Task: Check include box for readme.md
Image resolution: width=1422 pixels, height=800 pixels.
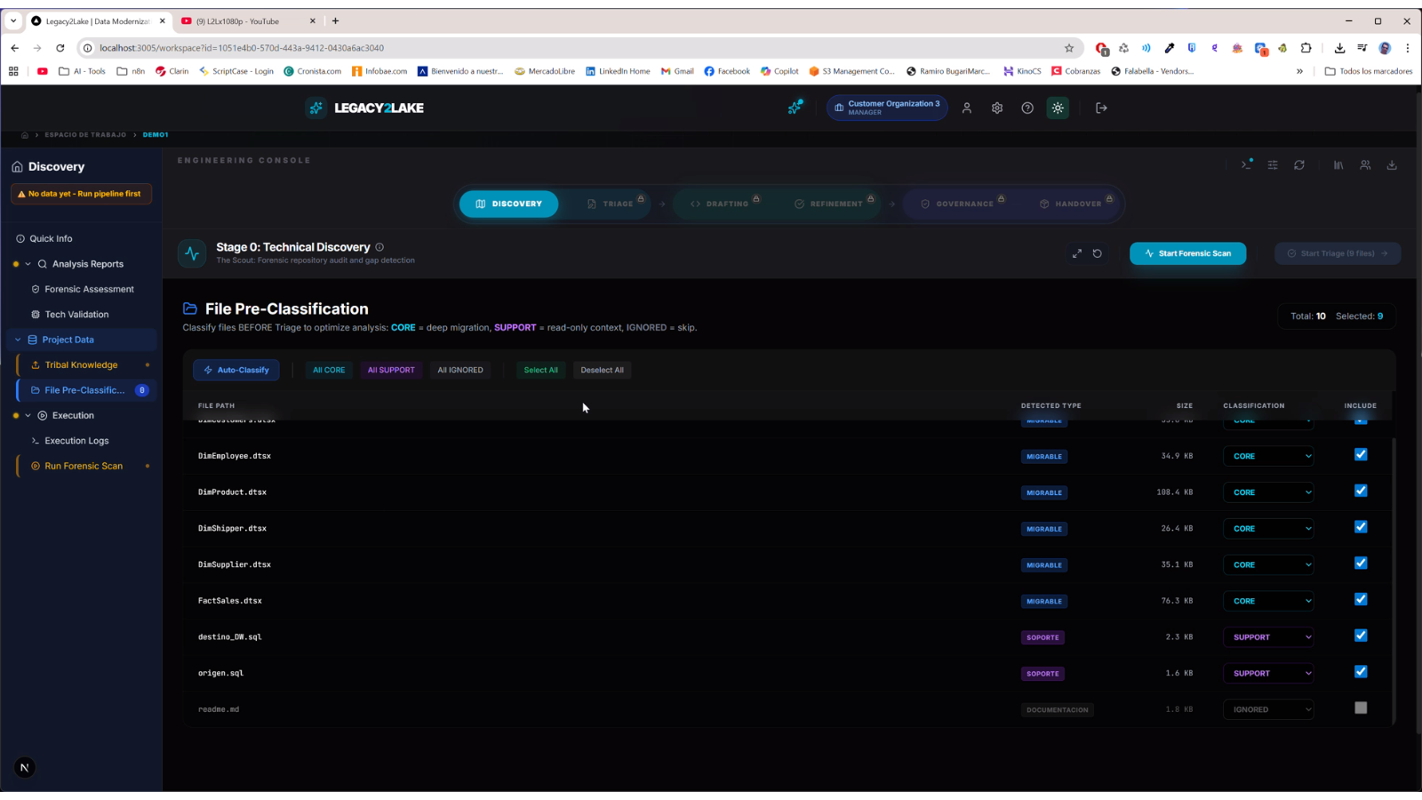Action: tap(1361, 708)
